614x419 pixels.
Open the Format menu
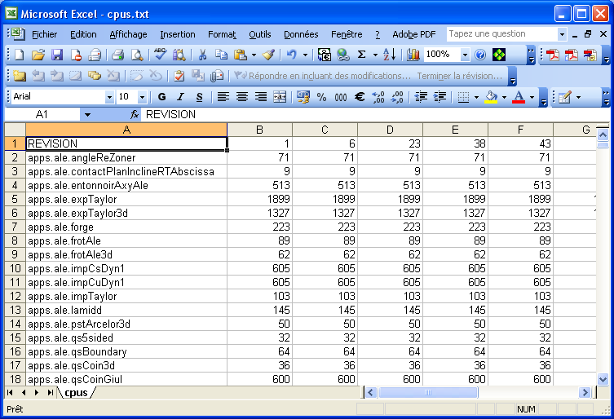(x=222, y=34)
